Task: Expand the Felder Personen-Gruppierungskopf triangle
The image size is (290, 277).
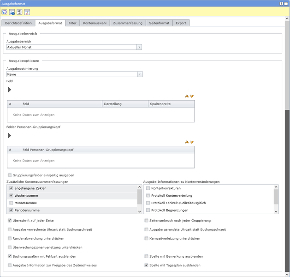Action: (10, 135)
